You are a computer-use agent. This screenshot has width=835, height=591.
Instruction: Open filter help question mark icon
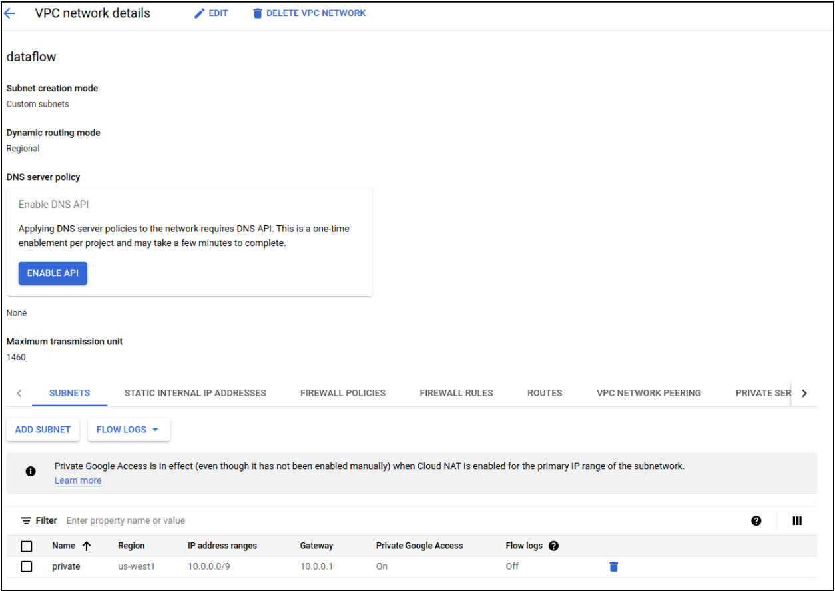(756, 521)
